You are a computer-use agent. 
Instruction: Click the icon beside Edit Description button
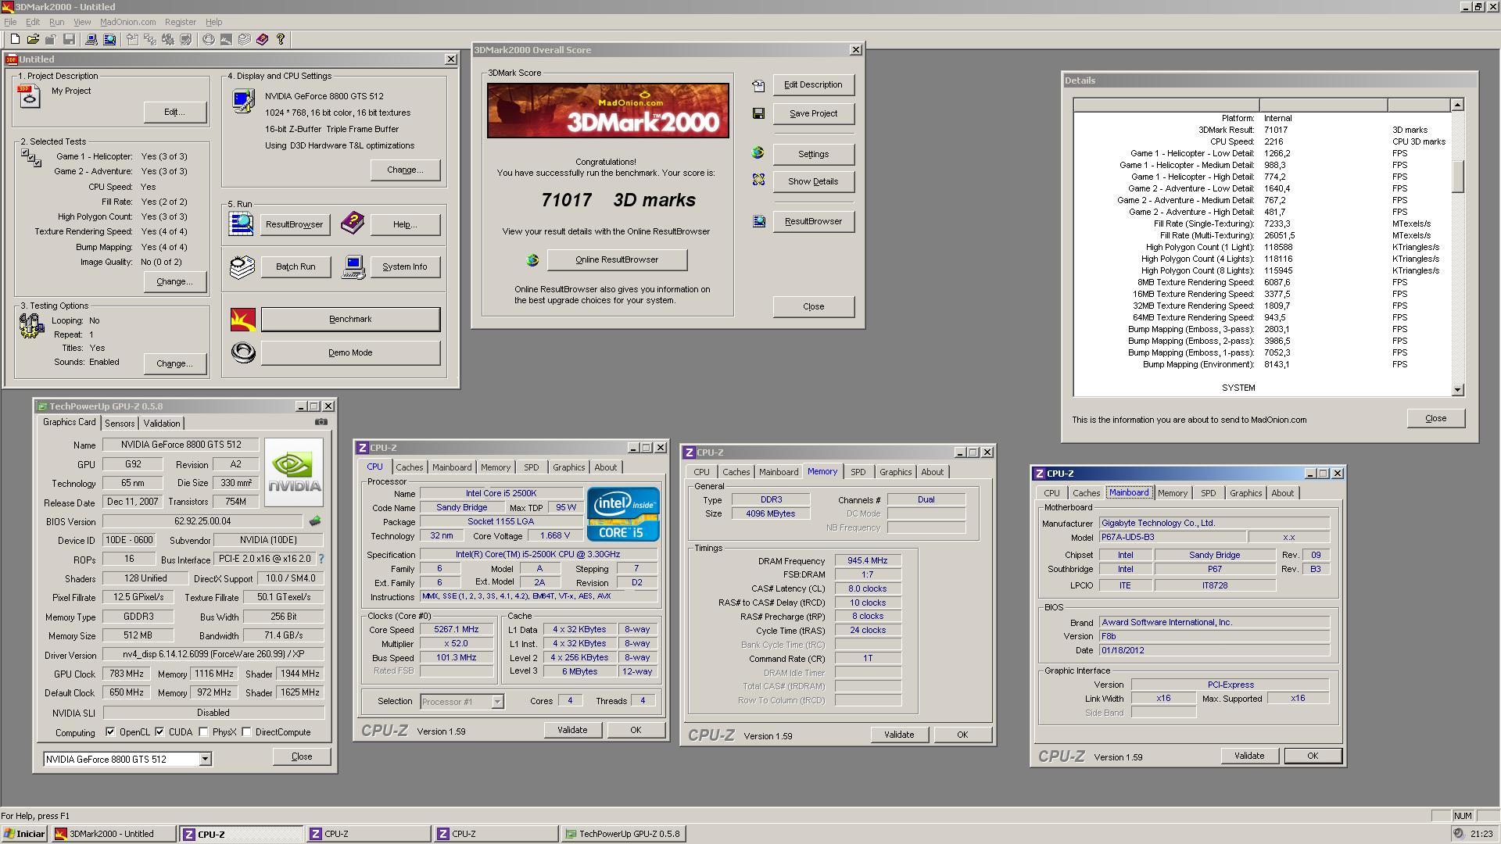[758, 85]
